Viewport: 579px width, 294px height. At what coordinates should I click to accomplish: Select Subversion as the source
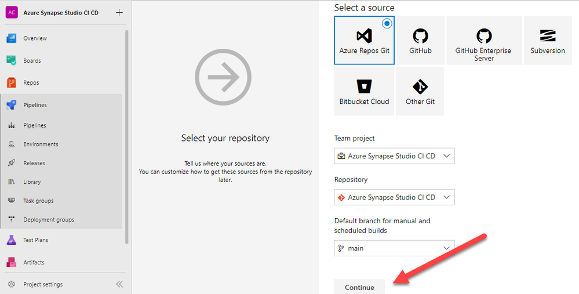[x=548, y=40]
